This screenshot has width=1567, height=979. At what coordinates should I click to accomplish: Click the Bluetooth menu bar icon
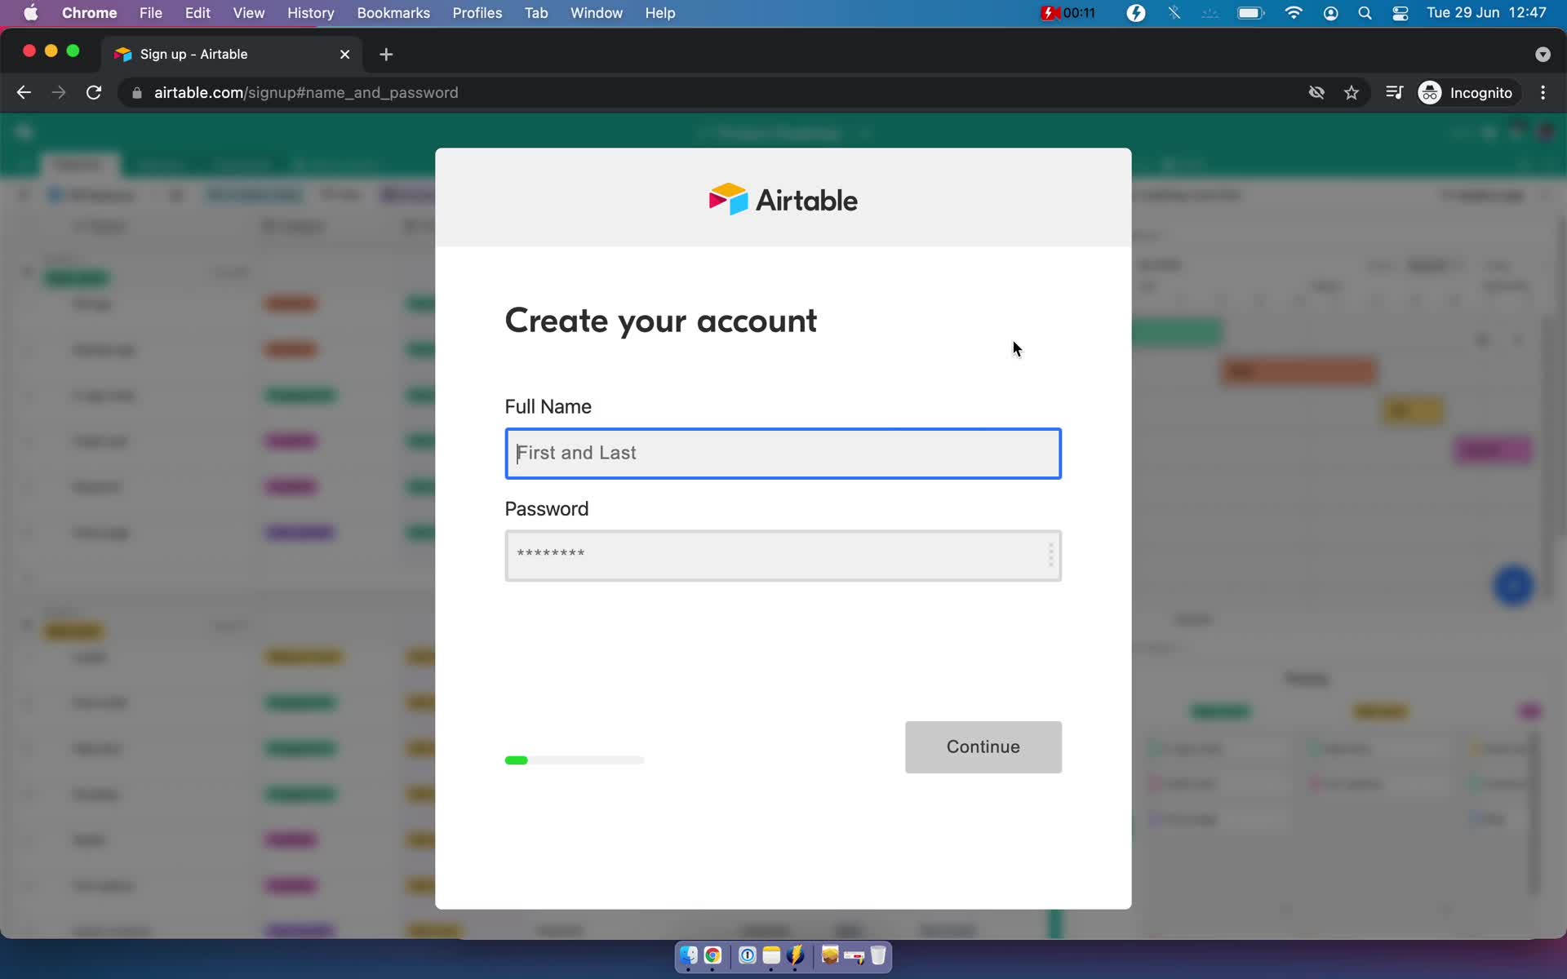(1175, 12)
